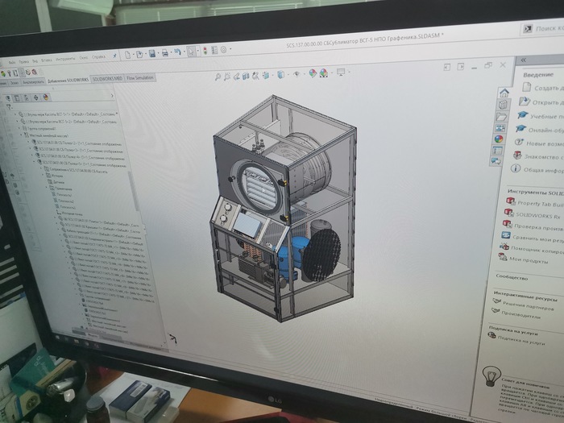The height and width of the screenshot is (423, 564).
Task: Open the Design Library side tab icon
Action: click(x=503, y=105)
